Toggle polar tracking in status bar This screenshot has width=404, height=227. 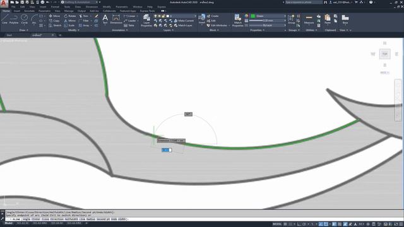point(304,224)
